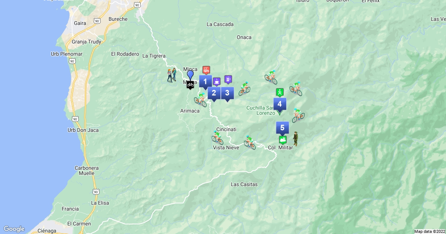This screenshot has width=446, height=234.
Task: Click the Google logo
Action: [x=14, y=229]
